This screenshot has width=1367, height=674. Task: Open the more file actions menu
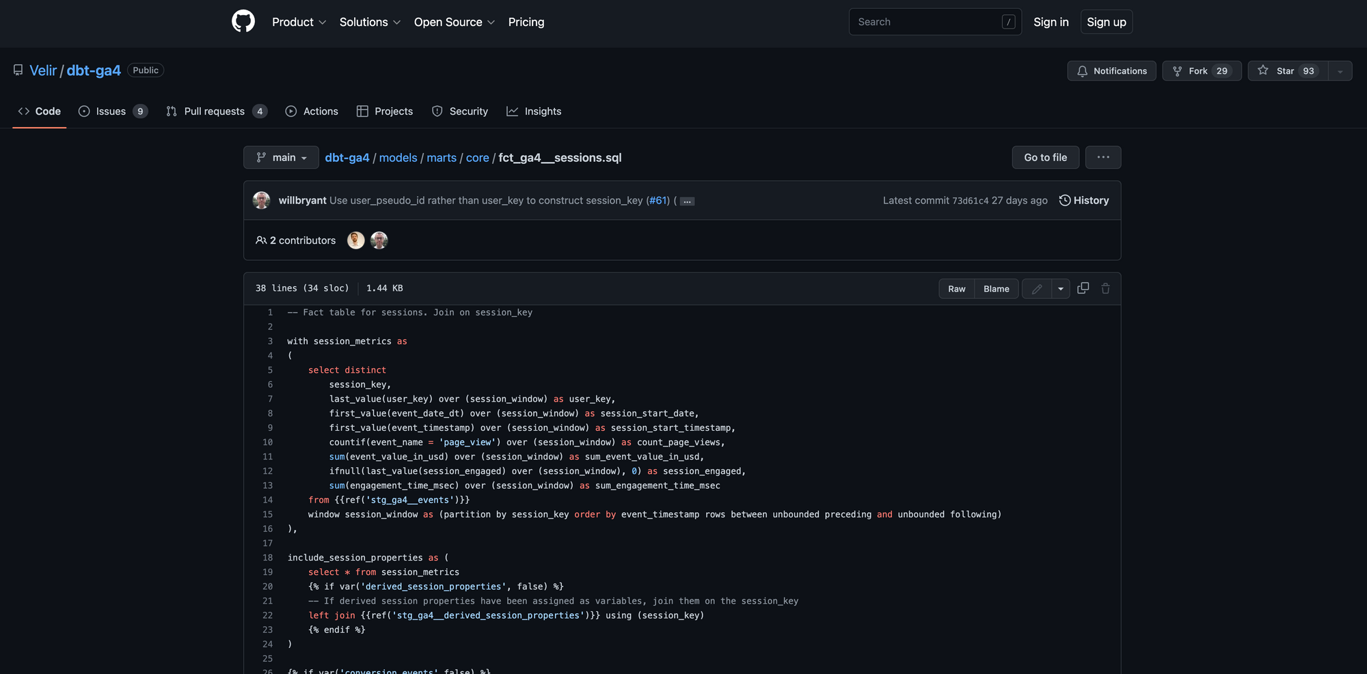[1103, 157]
